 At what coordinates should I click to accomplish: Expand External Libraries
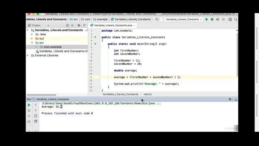pyautogui.click(x=28, y=56)
